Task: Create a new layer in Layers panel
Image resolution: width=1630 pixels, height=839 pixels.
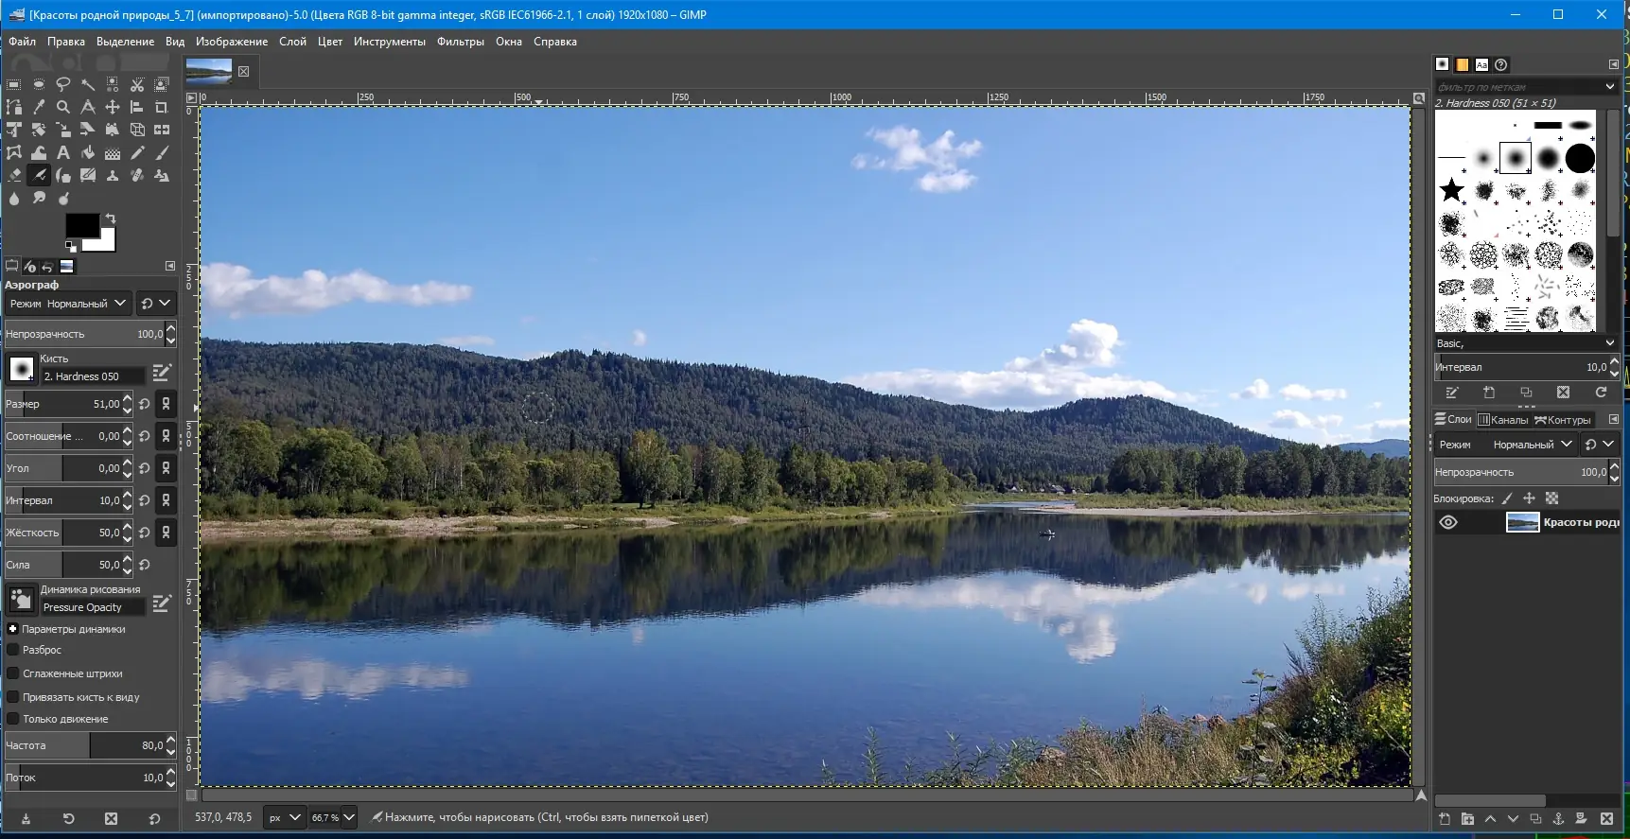Action: [1444, 818]
